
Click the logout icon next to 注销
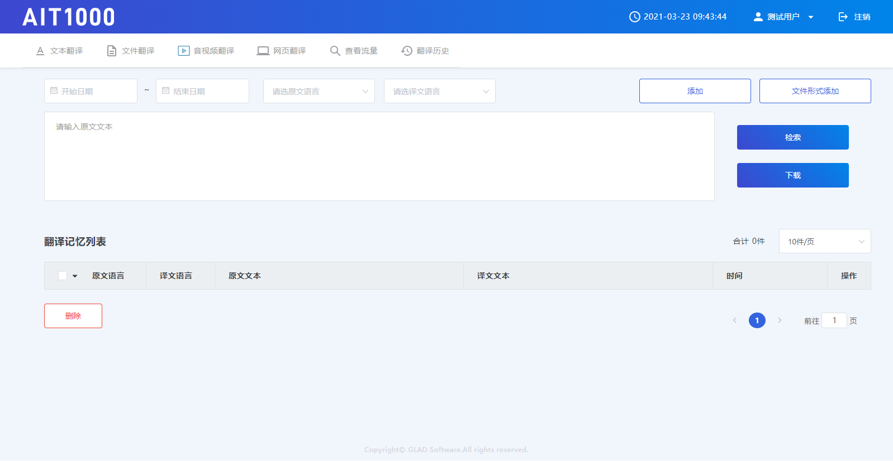tap(843, 17)
